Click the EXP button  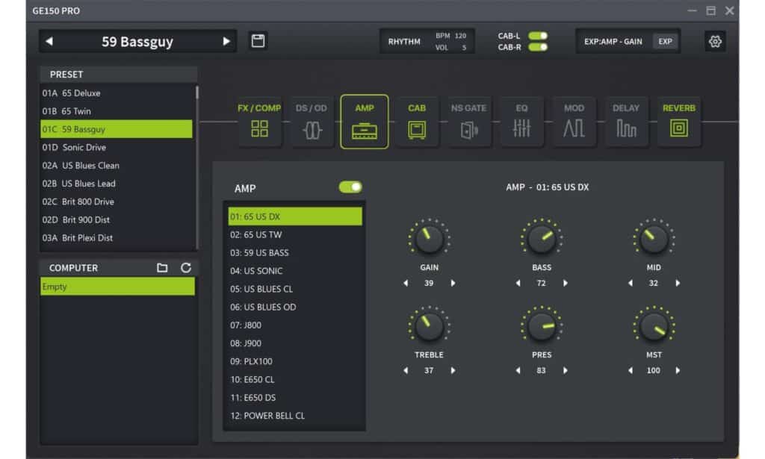665,41
